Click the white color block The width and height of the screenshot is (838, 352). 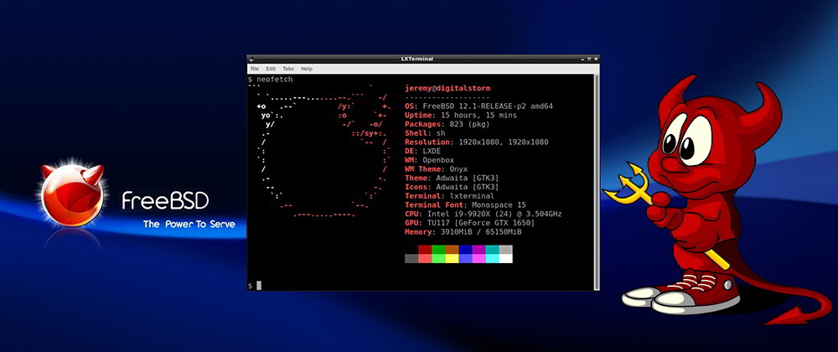click(505, 258)
